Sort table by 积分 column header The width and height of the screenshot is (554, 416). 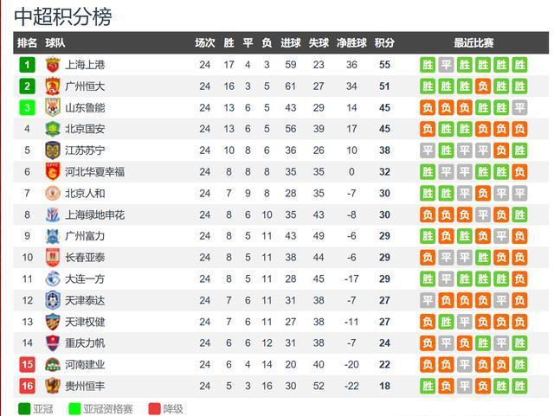[x=384, y=43]
